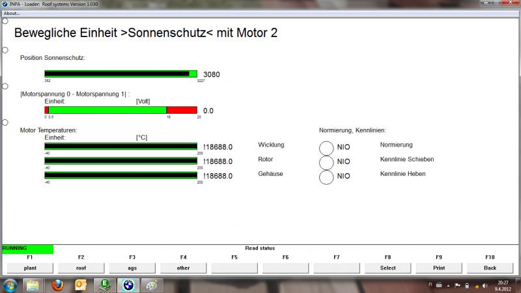
Task: Open Windows Explorer from the taskbar
Action: 33,285
